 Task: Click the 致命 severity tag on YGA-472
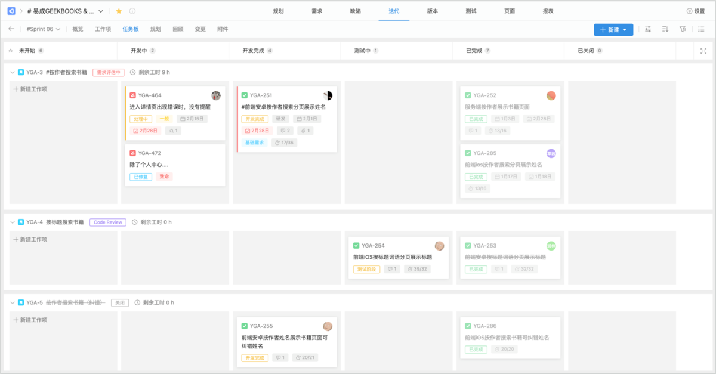point(164,177)
